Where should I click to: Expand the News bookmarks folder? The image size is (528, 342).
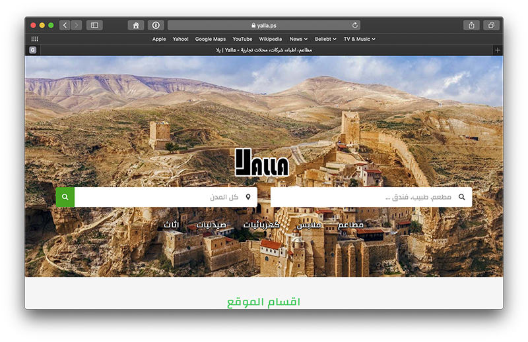click(298, 39)
